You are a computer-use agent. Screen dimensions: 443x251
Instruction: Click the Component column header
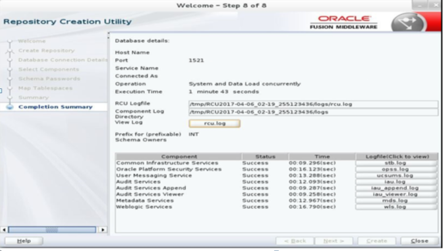(179, 157)
